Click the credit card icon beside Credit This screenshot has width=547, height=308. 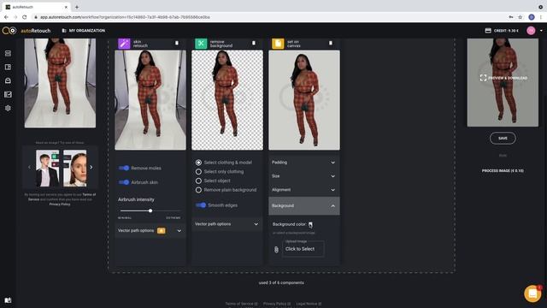click(x=488, y=31)
